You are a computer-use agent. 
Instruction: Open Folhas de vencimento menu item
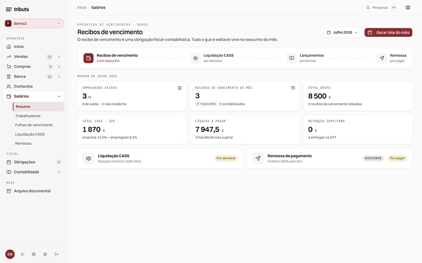click(34, 125)
